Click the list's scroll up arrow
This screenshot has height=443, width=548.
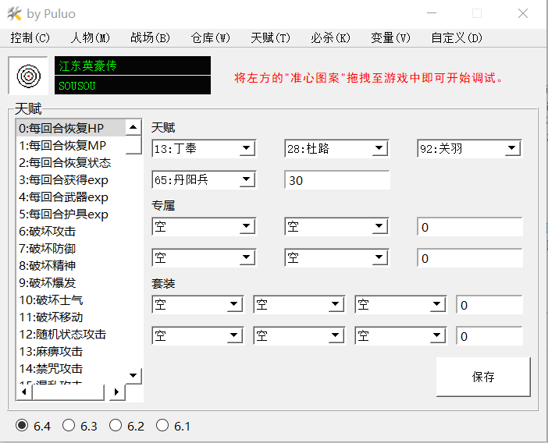[x=133, y=127]
